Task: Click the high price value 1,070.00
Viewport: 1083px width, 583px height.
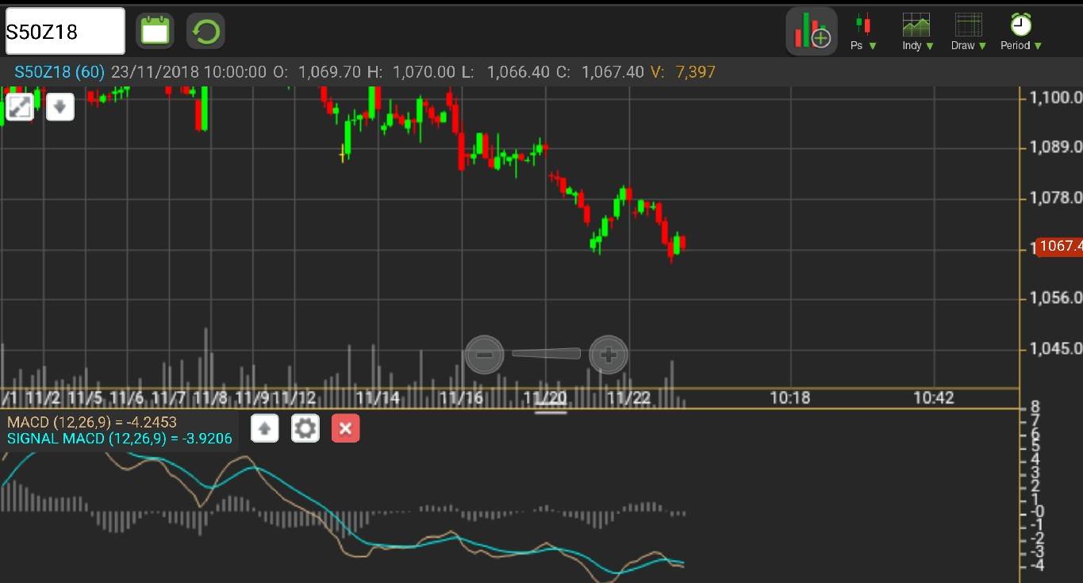Action: (x=424, y=72)
